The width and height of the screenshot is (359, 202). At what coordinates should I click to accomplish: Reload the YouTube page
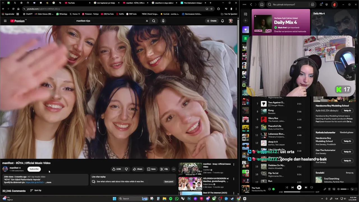[x=13, y=9]
